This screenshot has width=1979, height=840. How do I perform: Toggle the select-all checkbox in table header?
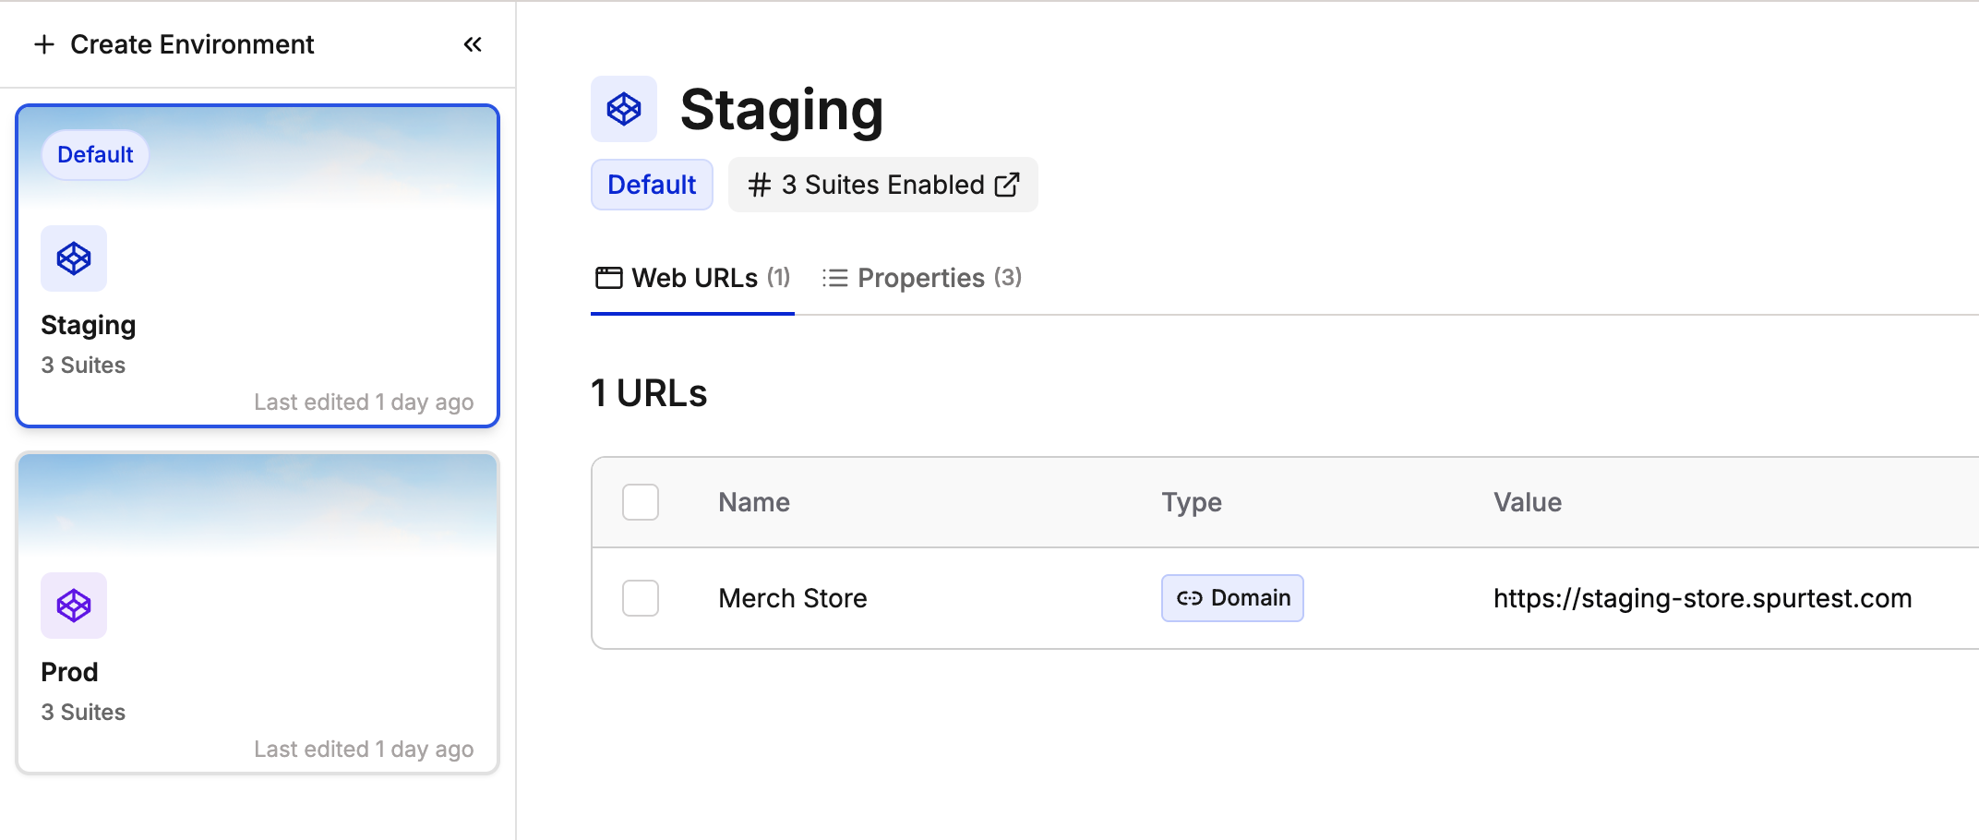tap(641, 502)
